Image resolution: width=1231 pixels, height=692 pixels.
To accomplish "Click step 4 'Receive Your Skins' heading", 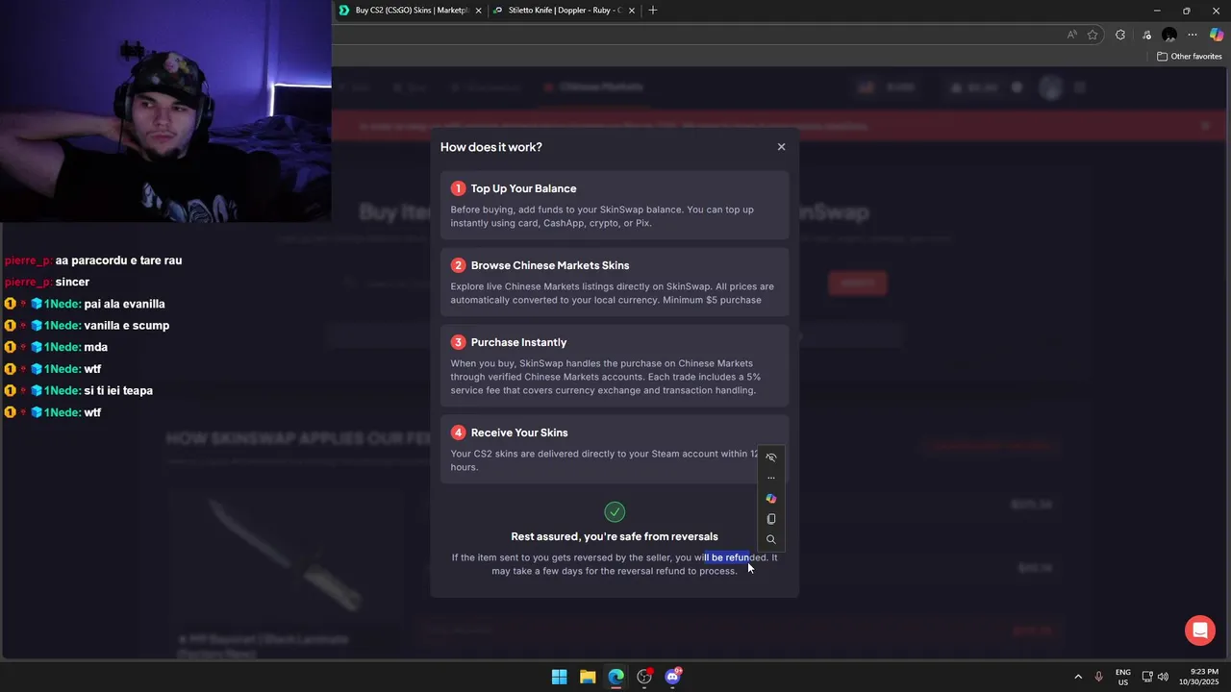I will [x=519, y=432].
